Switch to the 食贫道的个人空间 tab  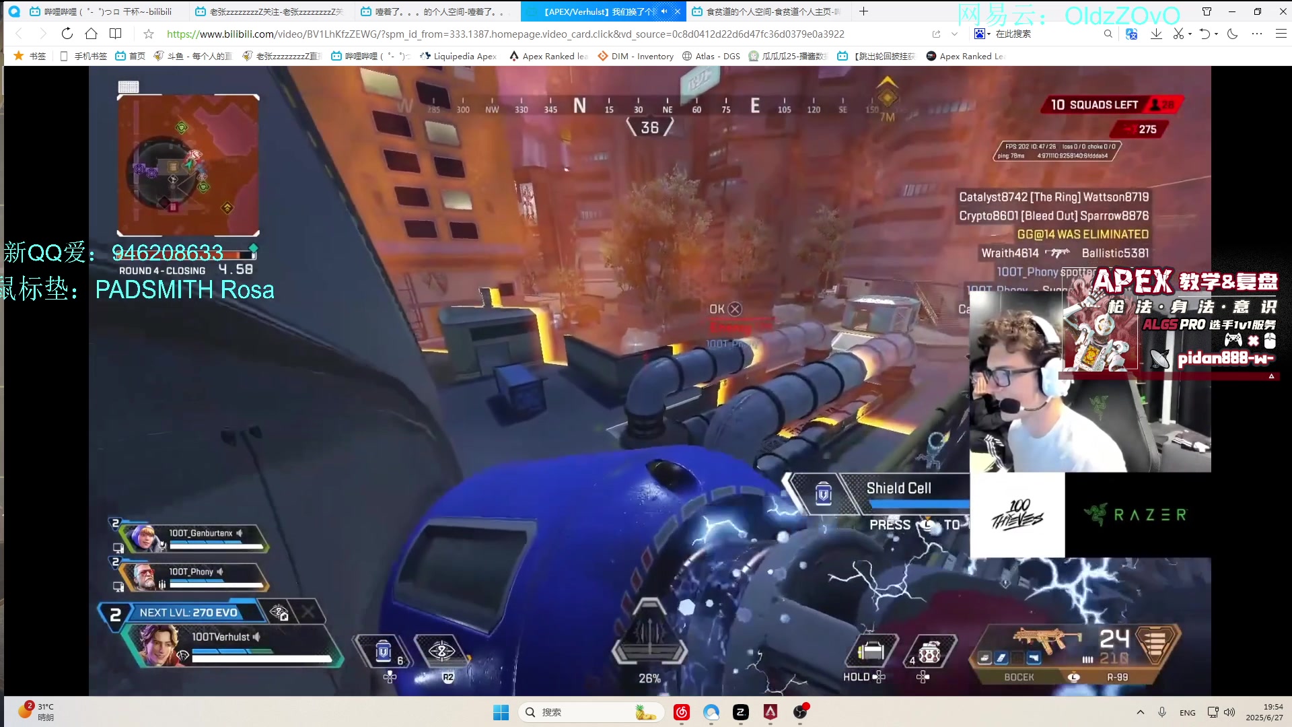(x=767, y=11)
